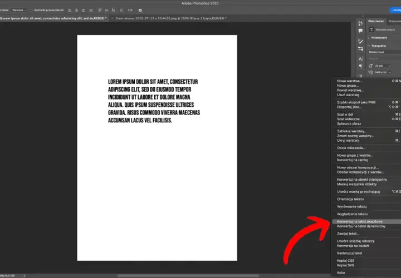Open the Brush Settings sliders icon
Screen dimensions: 401x278
click(360, 48)
